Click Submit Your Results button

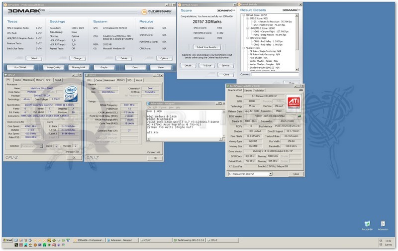point(207,47)
